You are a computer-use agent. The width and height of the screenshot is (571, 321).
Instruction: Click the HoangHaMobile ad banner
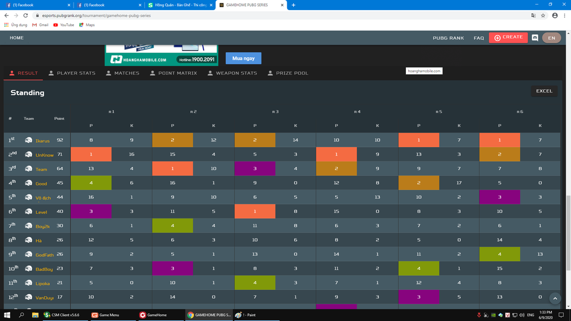[x=161, y=55]
